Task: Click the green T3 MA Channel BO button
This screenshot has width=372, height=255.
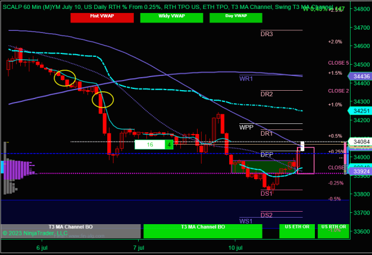Action: (x=203, y=231)
